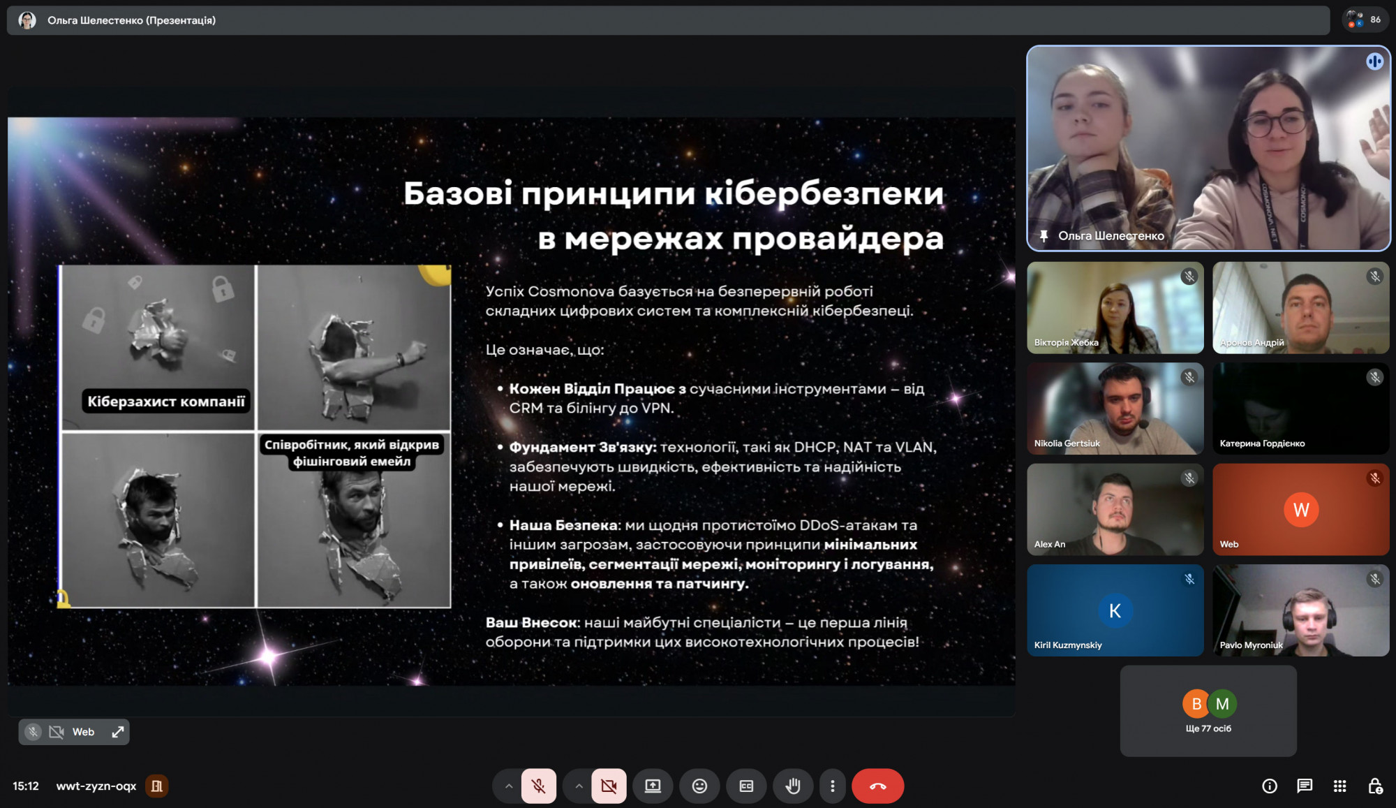Turn on the camera
Image resolution: width=1396 pixels, height=808 pixels.
(609, 786)
